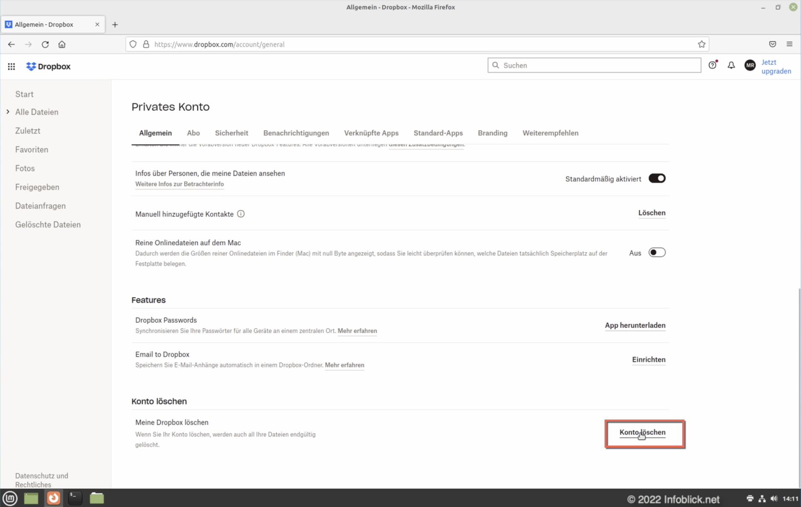This screenshot has width=801, height=507.
Task: Open the volume control in the tray
Action: click(774, 498)
